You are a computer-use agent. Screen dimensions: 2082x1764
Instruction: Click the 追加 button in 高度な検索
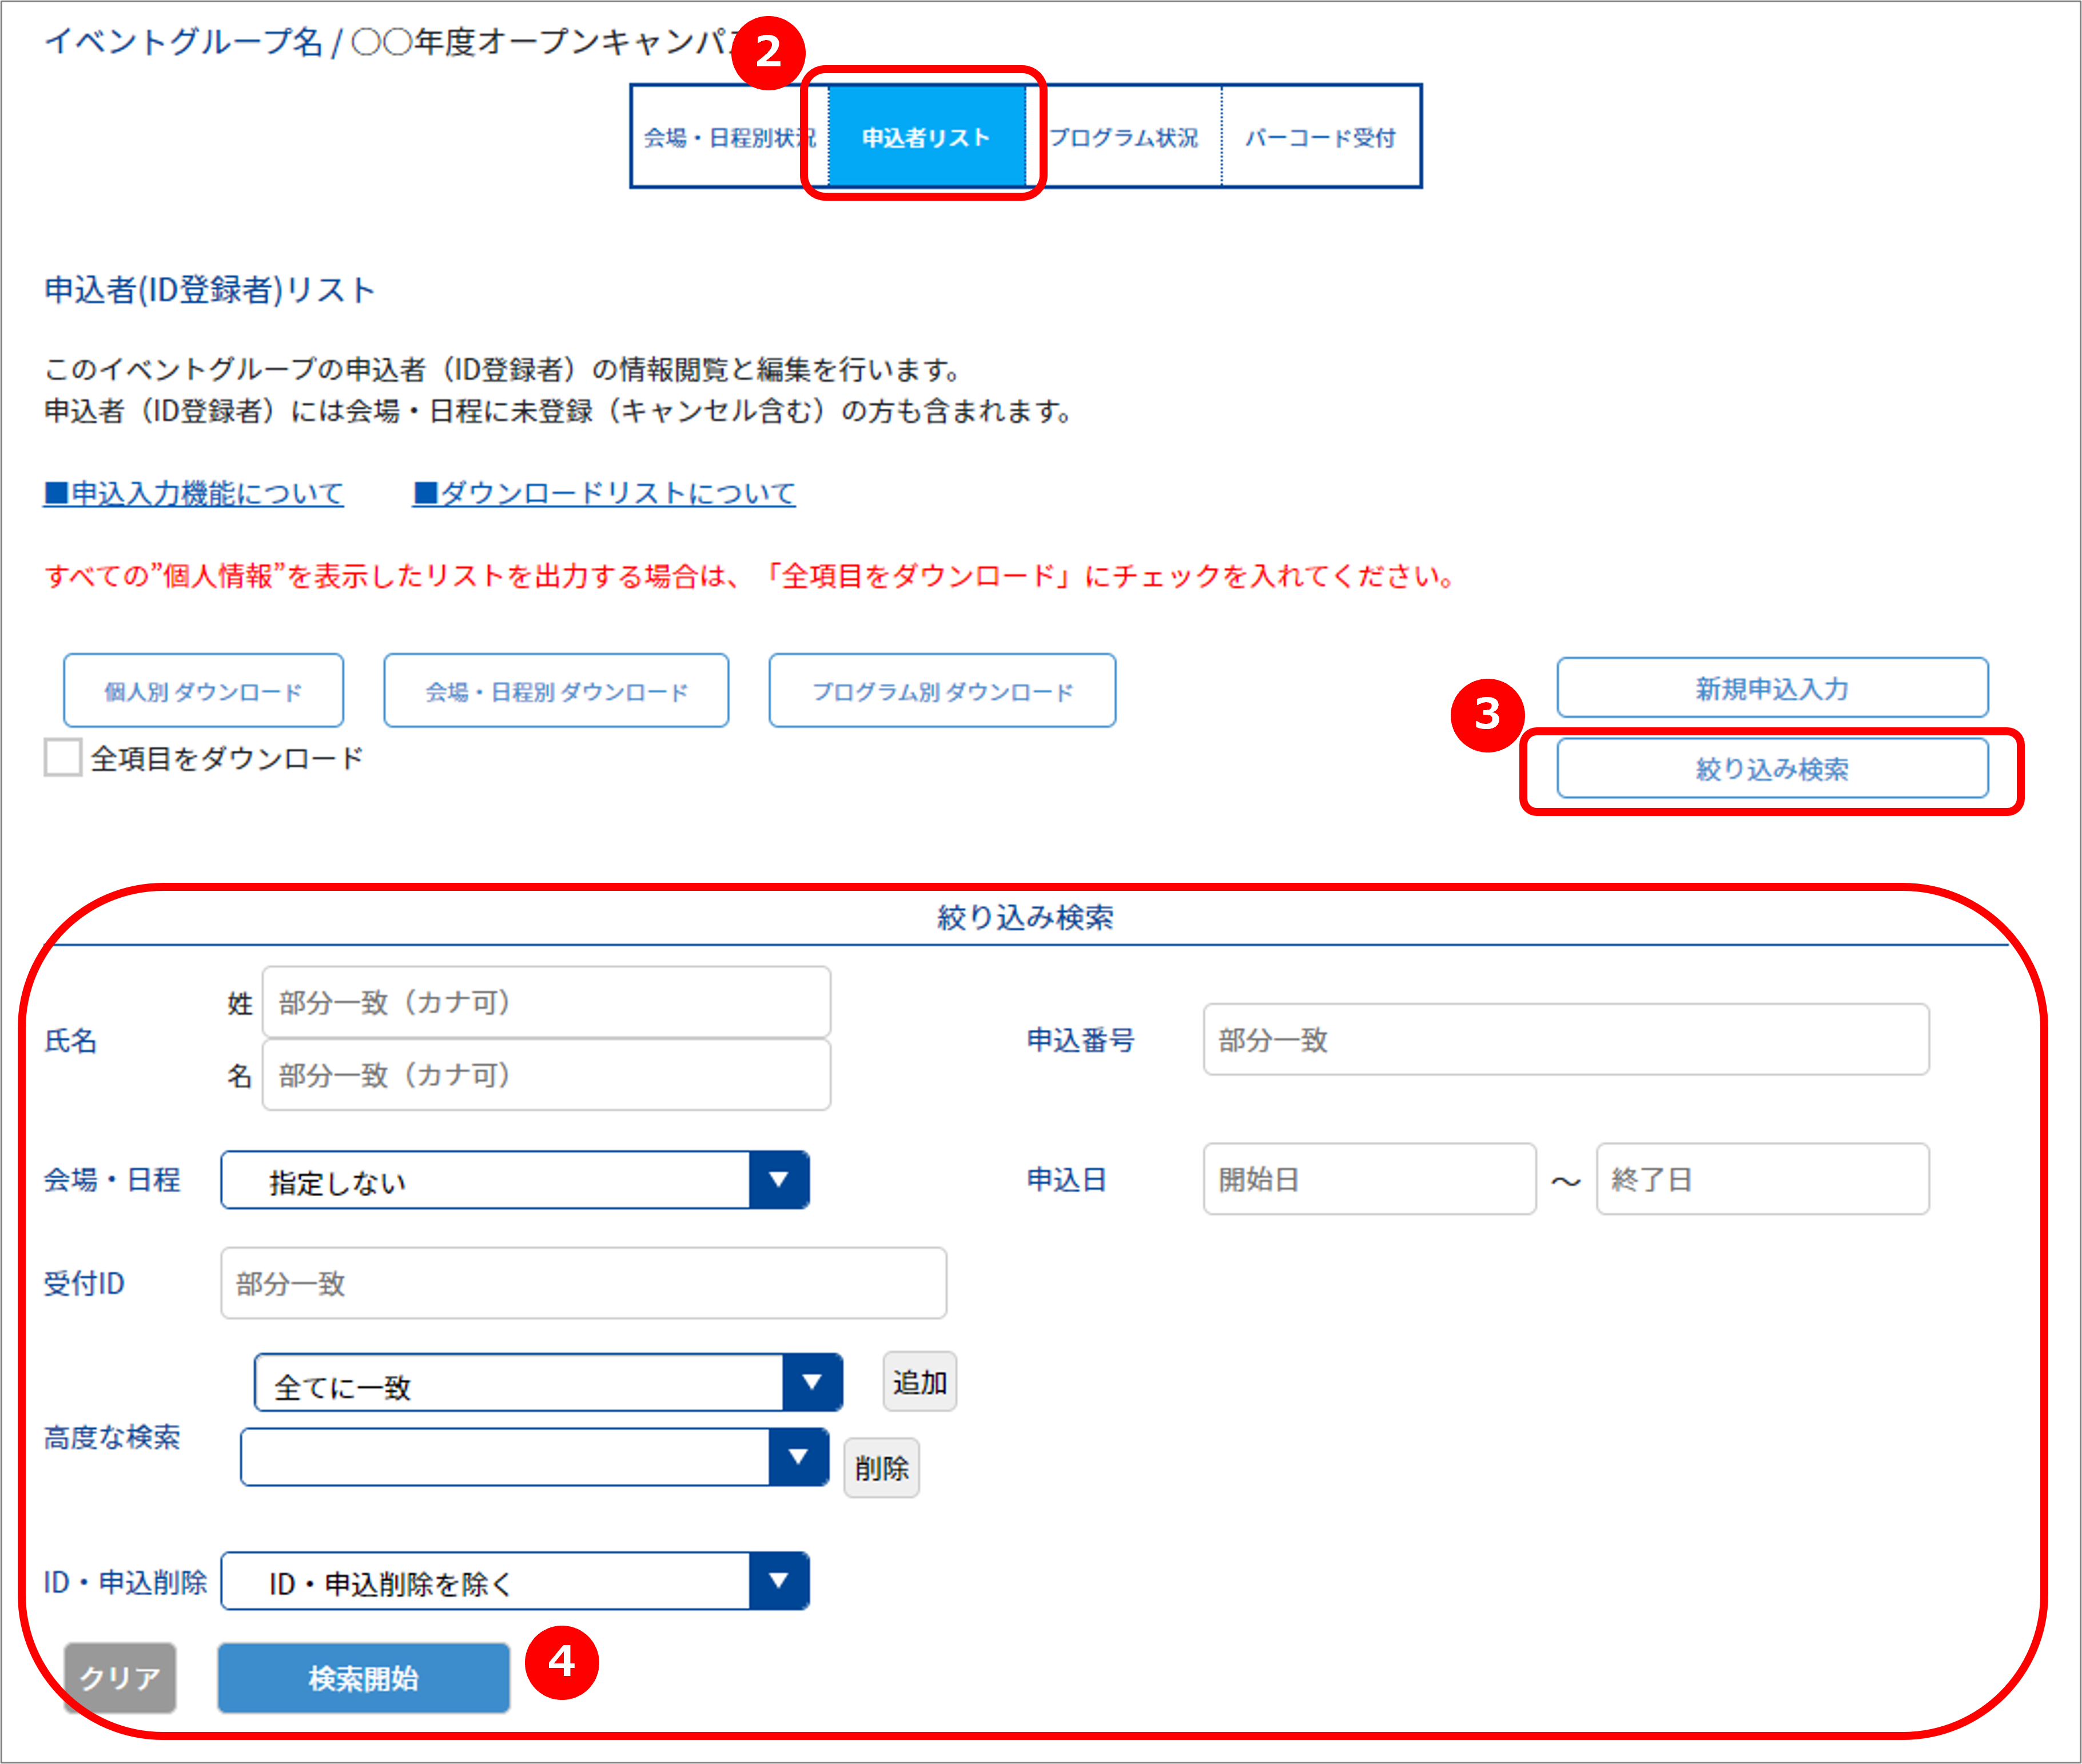920,1382
